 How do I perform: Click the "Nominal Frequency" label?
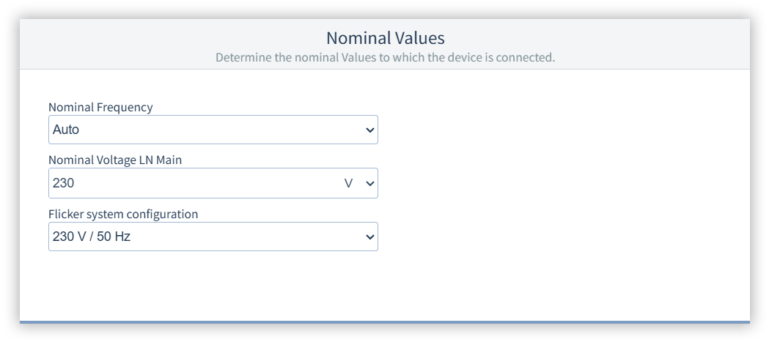click(100, 108)
